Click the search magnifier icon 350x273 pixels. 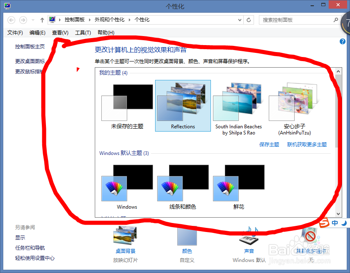(336, 20)
